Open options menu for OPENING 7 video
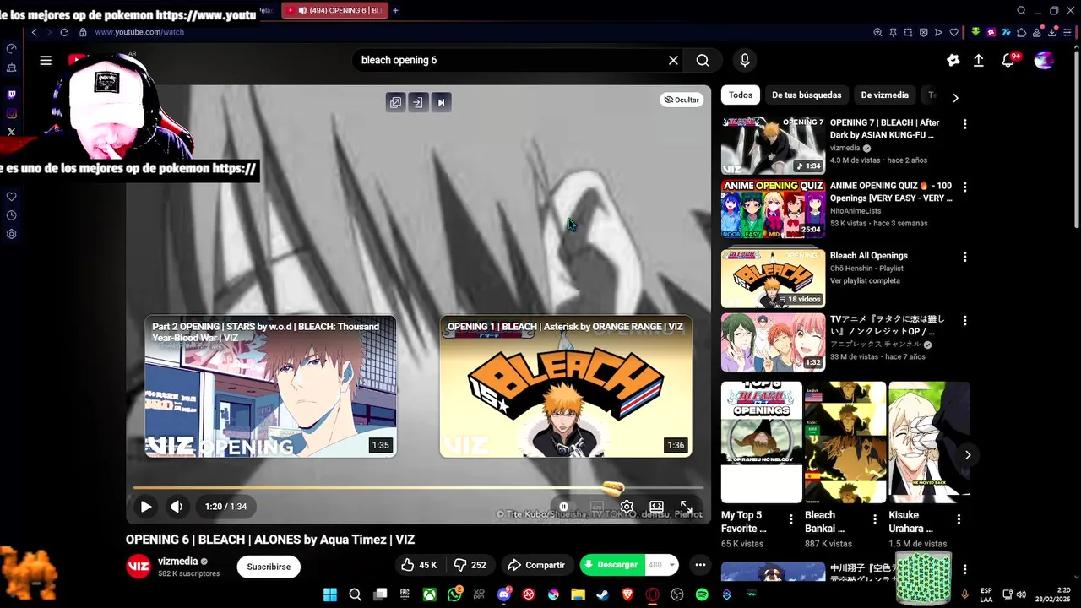Image resolution: width=1081 pixels, height=608 pixels. pos(964,124)
